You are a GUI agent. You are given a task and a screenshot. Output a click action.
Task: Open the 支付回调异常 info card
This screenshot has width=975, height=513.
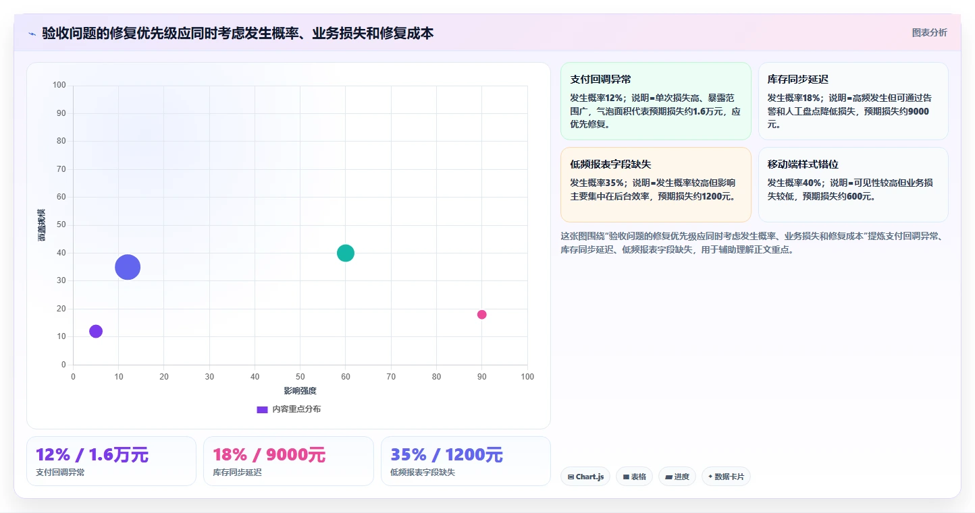[656, 101]
